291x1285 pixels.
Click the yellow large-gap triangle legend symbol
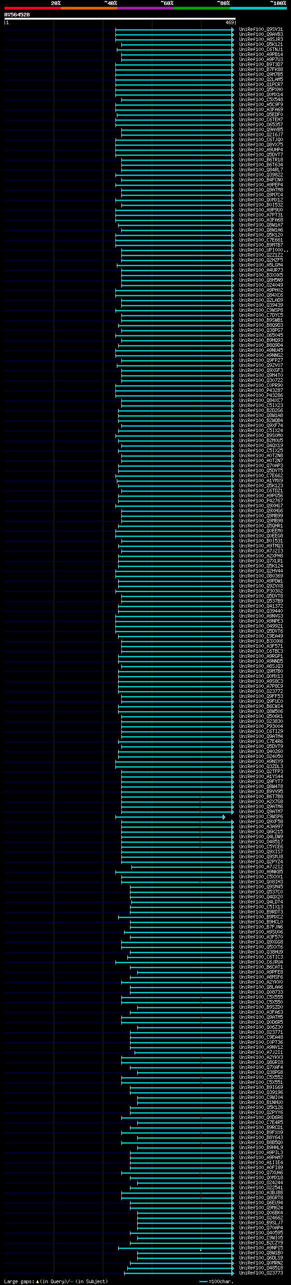pyautogui.click(x=37, y=1281)
